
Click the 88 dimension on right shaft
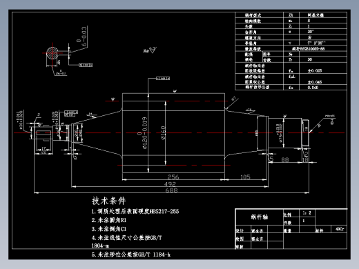[285, 159]
